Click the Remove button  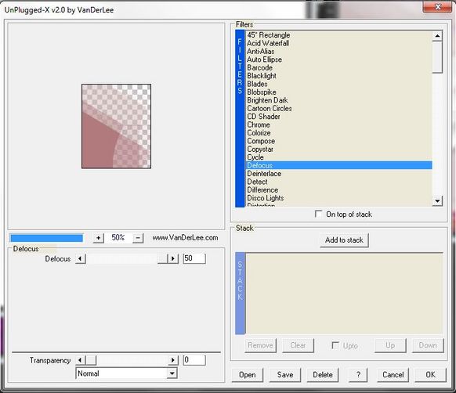pos(260,345)
